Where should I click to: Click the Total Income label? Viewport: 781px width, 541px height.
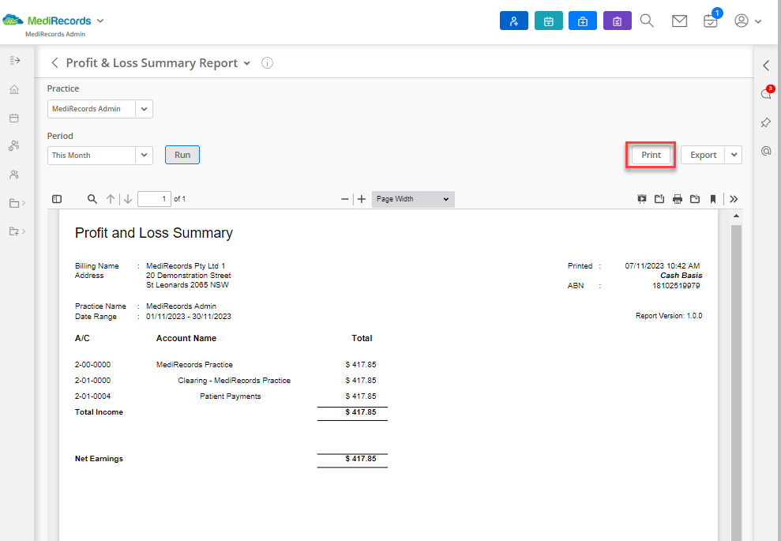point(99,412)
